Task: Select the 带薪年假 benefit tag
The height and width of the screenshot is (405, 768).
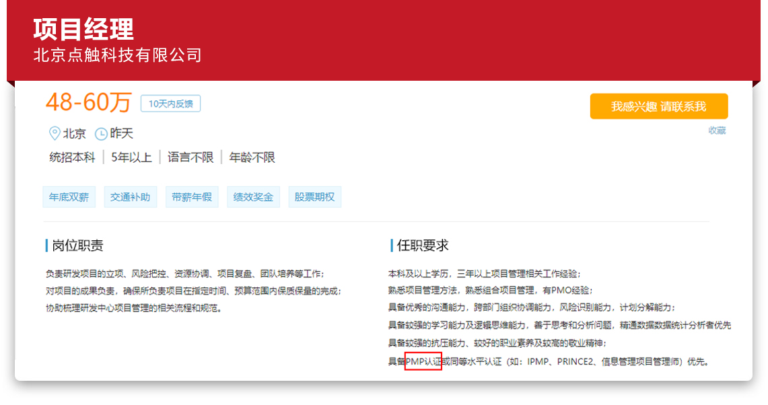Action: (192, 197)
